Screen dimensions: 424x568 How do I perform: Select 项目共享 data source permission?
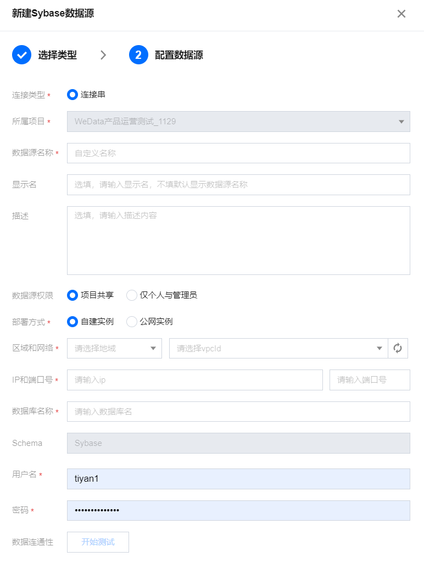click(x=72, y=295)
